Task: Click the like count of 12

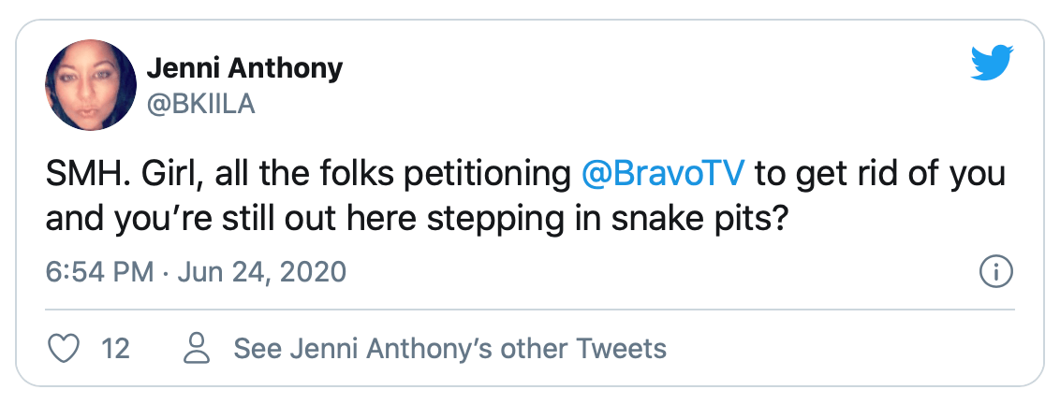Action: pyautogui.click(x=115, y=349)
